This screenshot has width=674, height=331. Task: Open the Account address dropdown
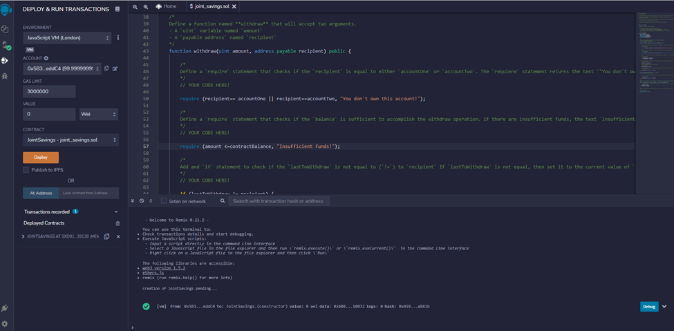click(62, 68)
